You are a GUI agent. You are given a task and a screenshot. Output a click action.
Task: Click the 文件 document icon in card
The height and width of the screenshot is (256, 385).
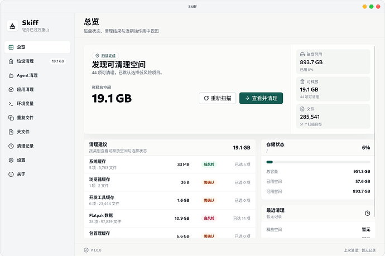(302, 109)
